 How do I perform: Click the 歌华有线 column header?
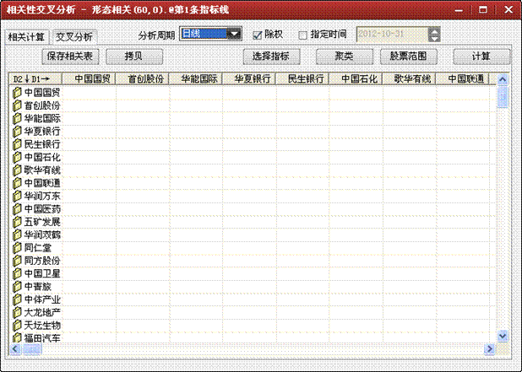pos(410,78)
